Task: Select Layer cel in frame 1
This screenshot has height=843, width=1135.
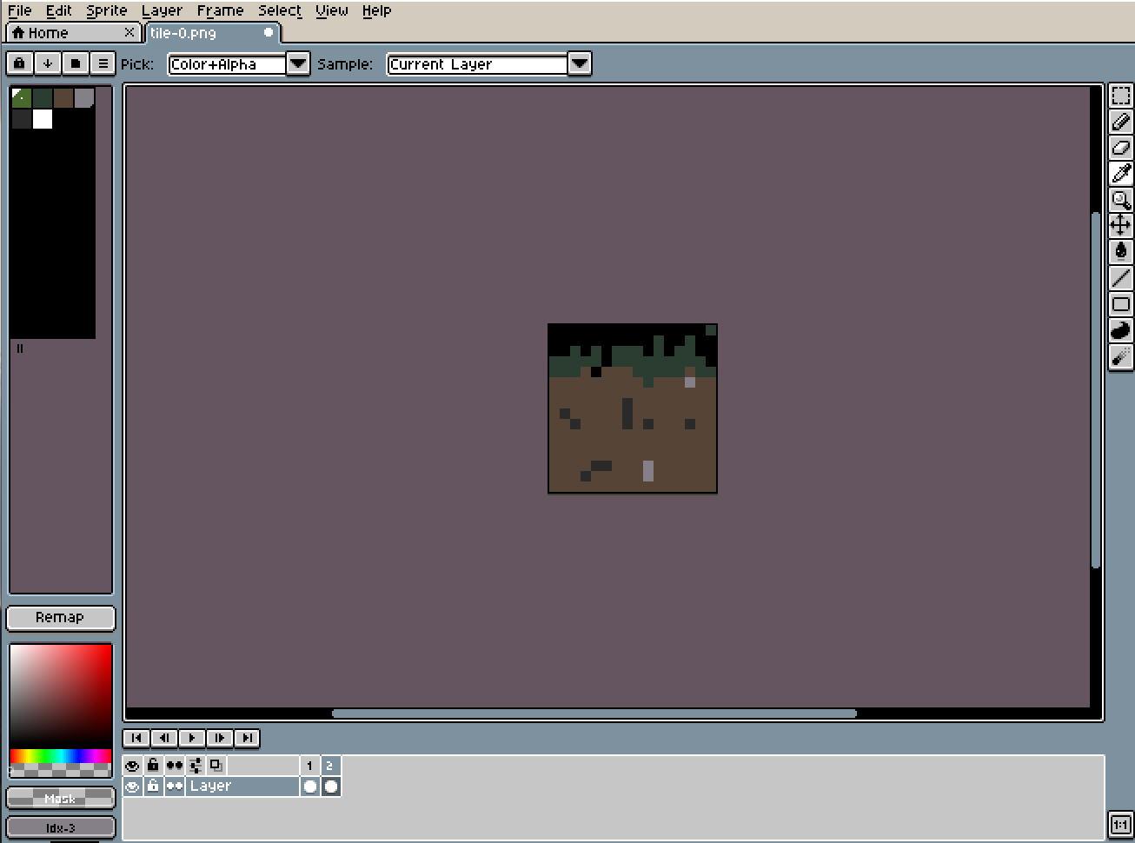Action: point(309,787)
